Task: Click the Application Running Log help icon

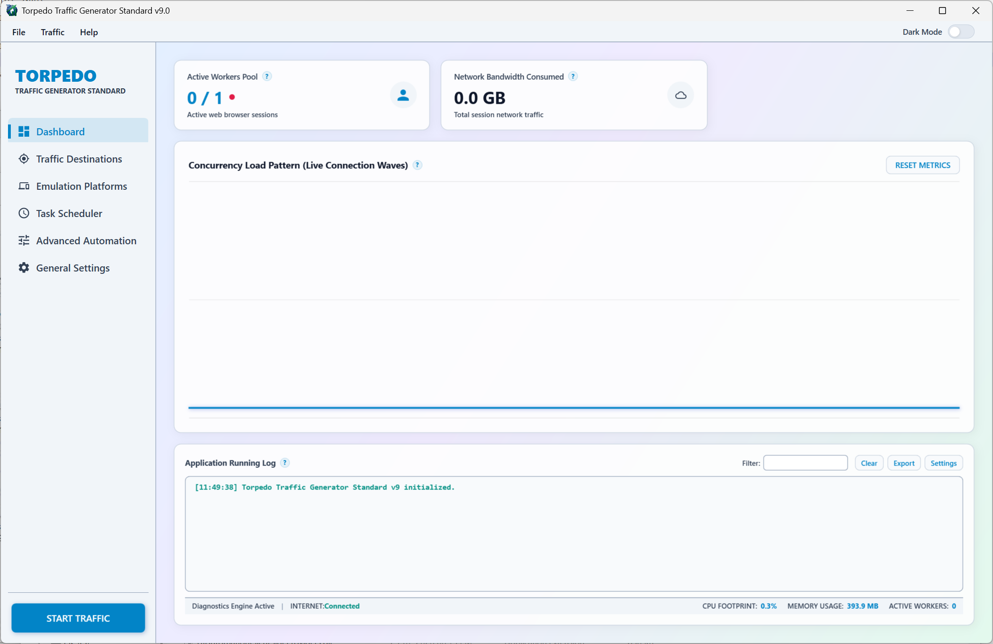Action: click(285, 463)
